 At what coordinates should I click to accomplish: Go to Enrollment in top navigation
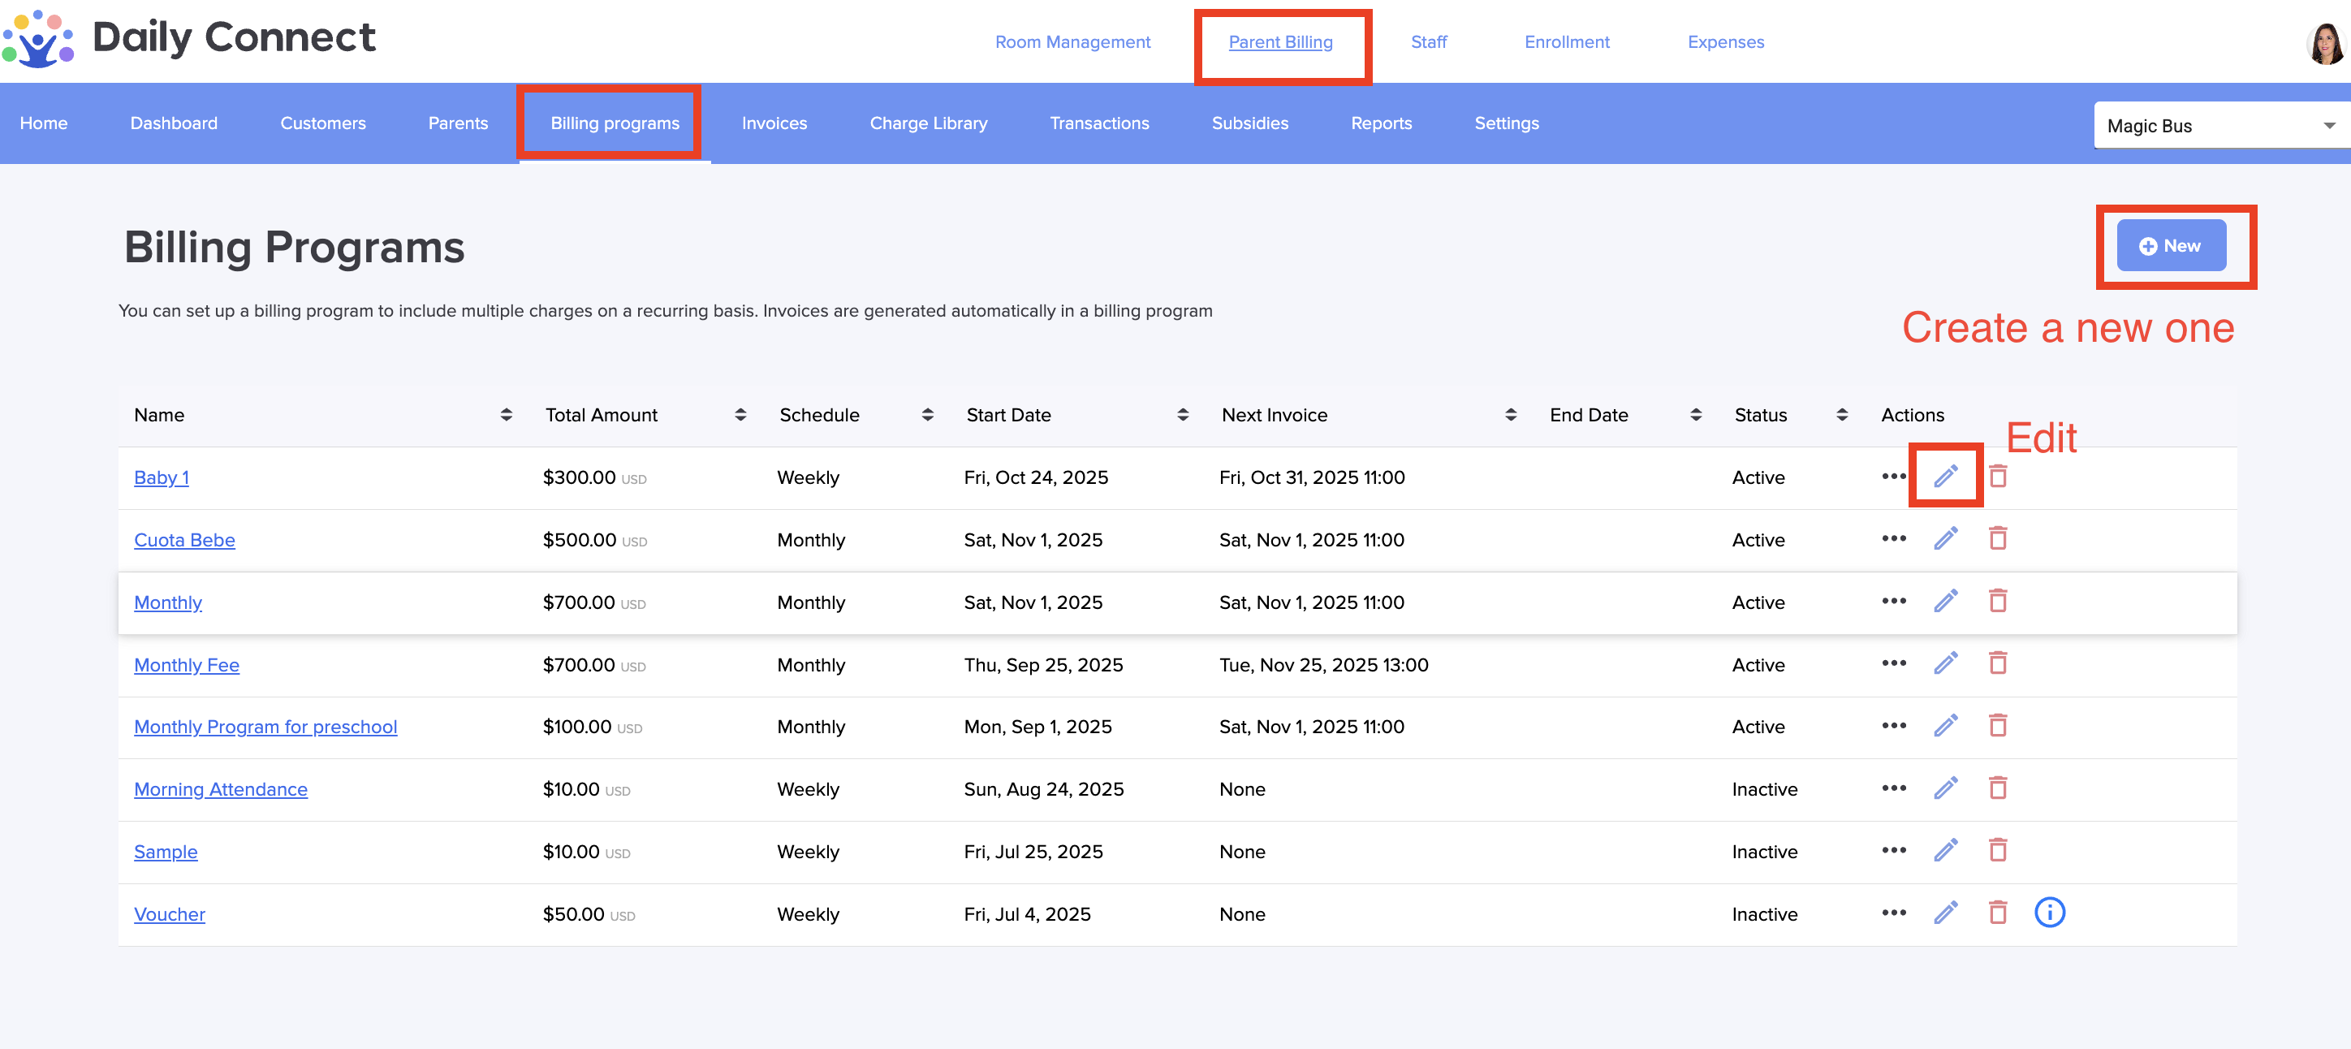point(1566,42)
